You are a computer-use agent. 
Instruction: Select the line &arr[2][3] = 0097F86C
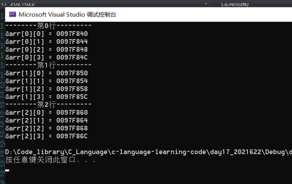[47, 136]
